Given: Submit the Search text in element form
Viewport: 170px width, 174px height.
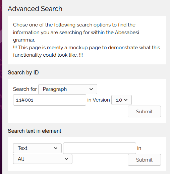Looking at the screenshot, I should [x=144, y=160].
